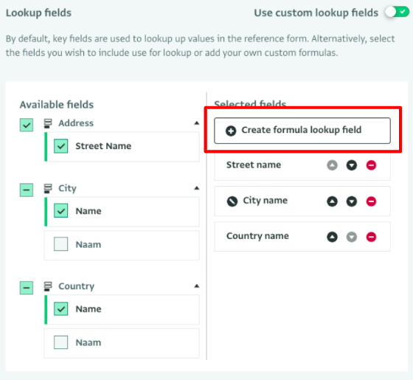413x380 pixels.
Task: Move Country name field up
Action: click(332, 237)
